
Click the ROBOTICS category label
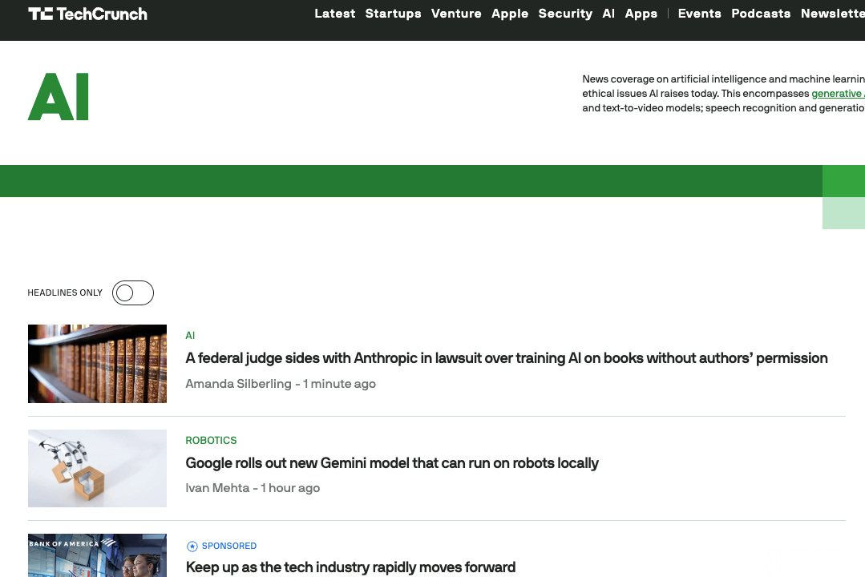[x=211, y=440]
